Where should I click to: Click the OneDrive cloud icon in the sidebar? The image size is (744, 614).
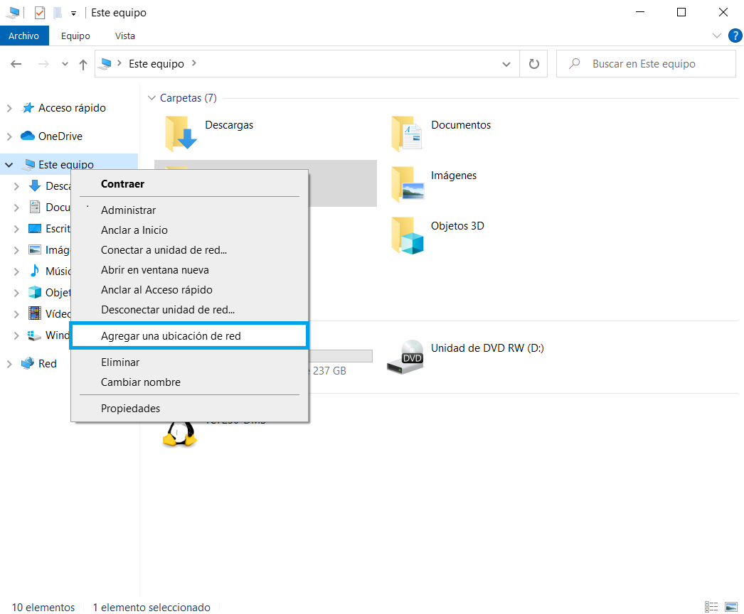(26, 136)
